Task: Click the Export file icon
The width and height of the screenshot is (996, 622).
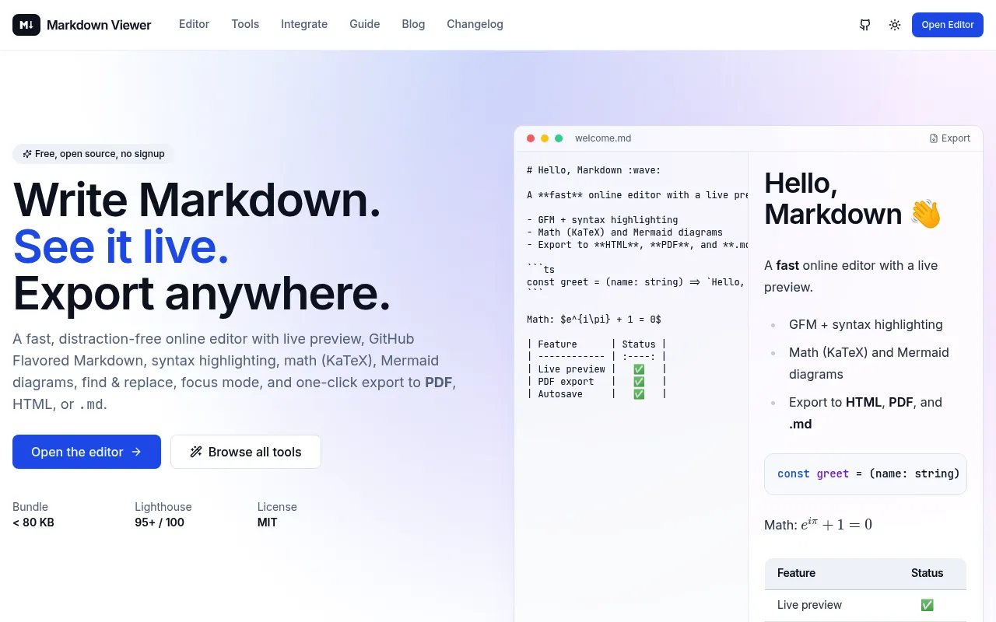Action: coord(934,138)
